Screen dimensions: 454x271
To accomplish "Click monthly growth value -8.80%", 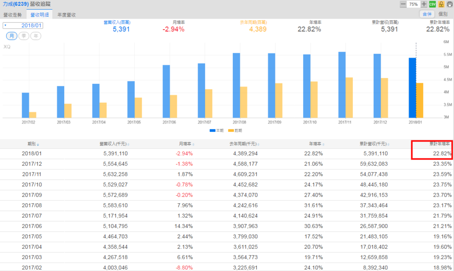I will 184,268.
